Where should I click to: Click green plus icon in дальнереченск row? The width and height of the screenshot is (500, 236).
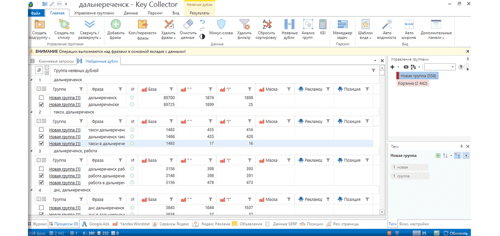[x=132, y=98]
